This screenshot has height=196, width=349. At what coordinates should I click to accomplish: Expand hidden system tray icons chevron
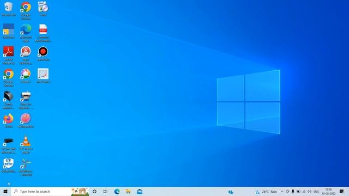282,191
